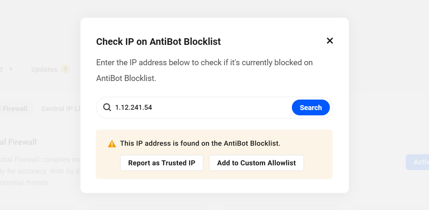Open the Central IP List tab

point(61,109)
